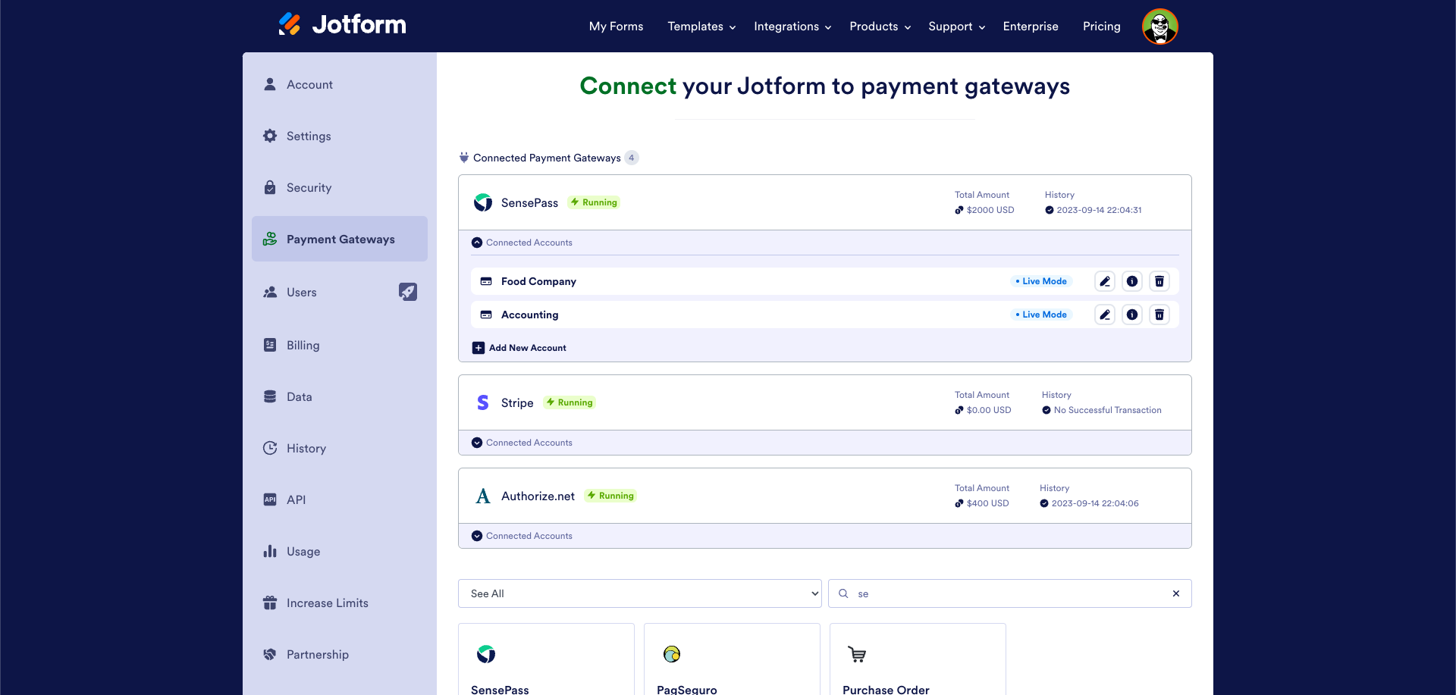Open Usage in the sidebar
1456x695 pixels.
coord(340,551)
